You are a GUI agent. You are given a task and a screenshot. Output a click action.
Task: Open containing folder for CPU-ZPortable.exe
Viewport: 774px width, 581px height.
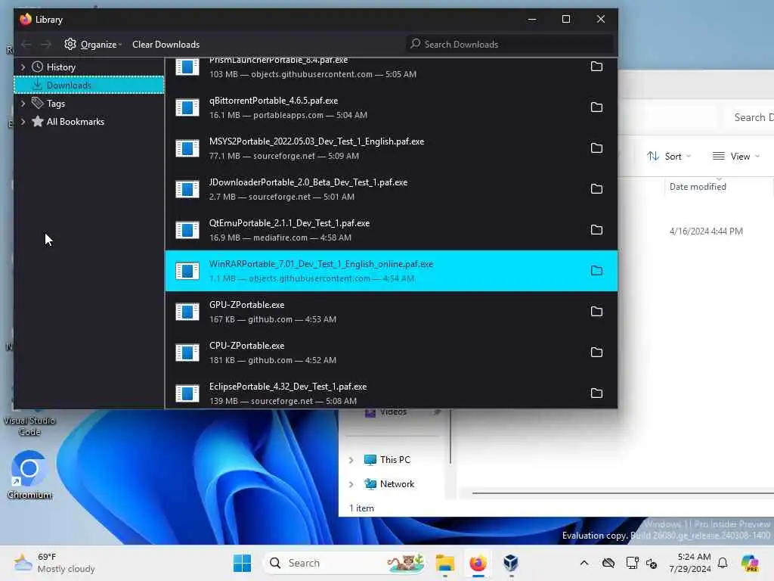[596, 353]
